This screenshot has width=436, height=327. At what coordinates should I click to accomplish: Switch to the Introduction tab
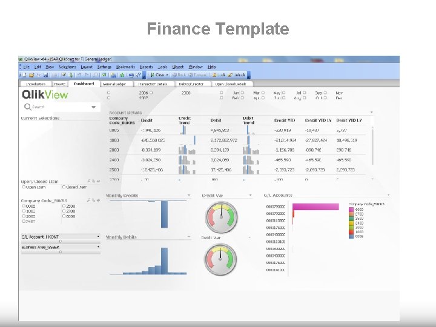[x=36, y=84]
